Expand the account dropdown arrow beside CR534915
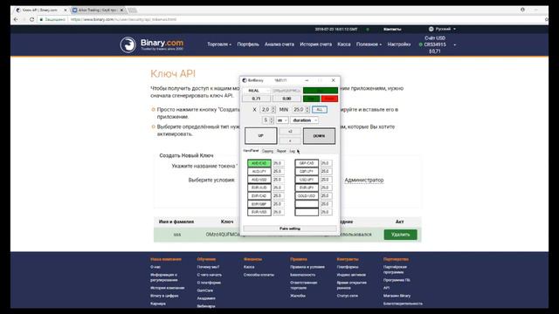 (454, 44)
